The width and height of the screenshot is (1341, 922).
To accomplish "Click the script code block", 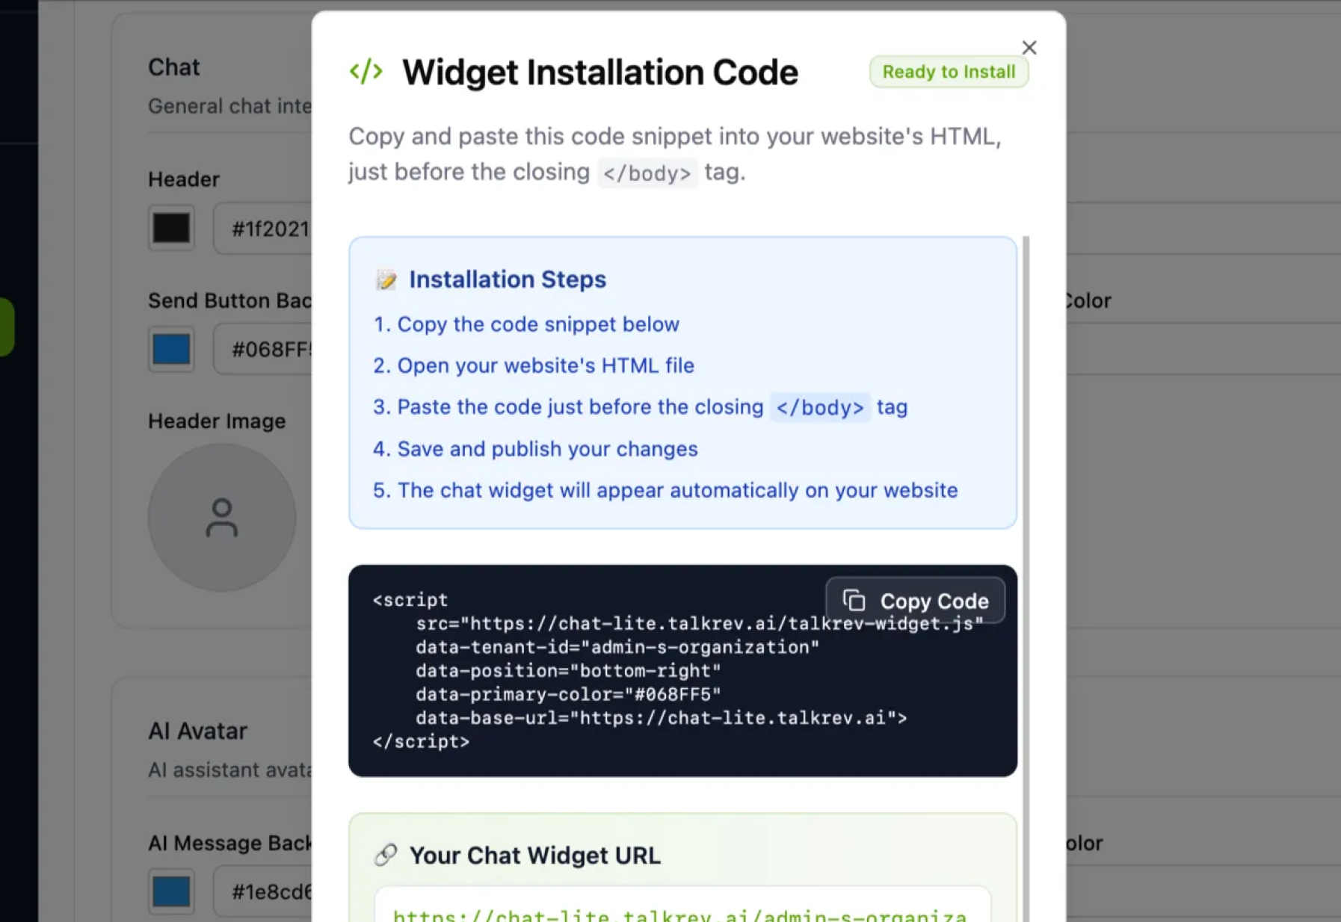I will point(682,671).
